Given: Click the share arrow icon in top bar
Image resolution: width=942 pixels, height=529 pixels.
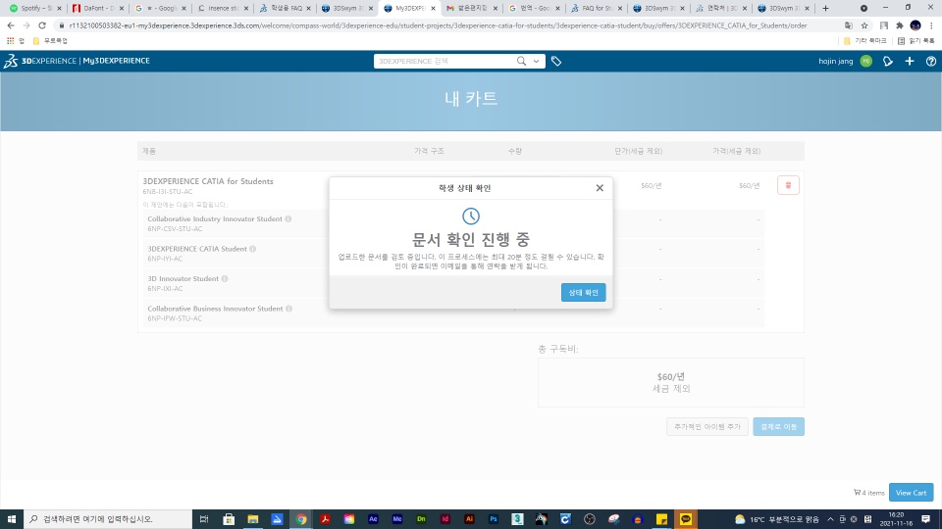Looking at the screenshot, I should click(887, 61).
